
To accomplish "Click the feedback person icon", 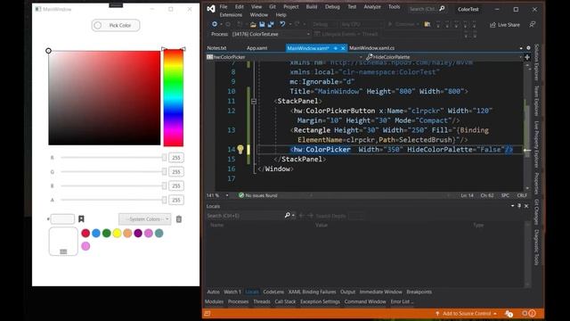I will point(533,24).
